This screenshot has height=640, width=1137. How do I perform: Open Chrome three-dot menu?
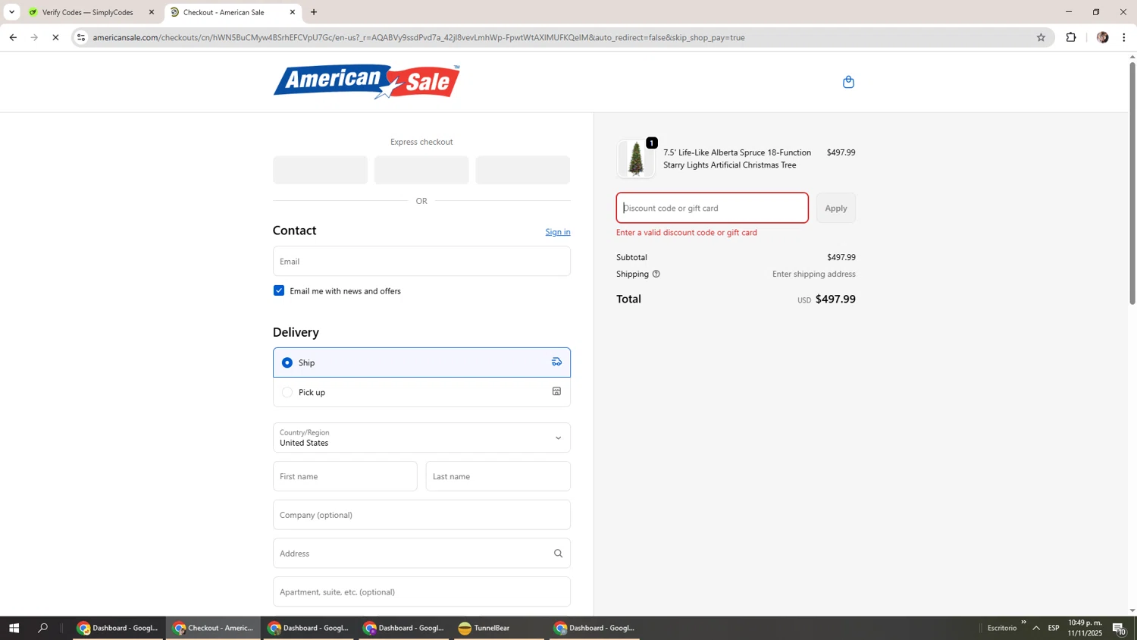1124,37
